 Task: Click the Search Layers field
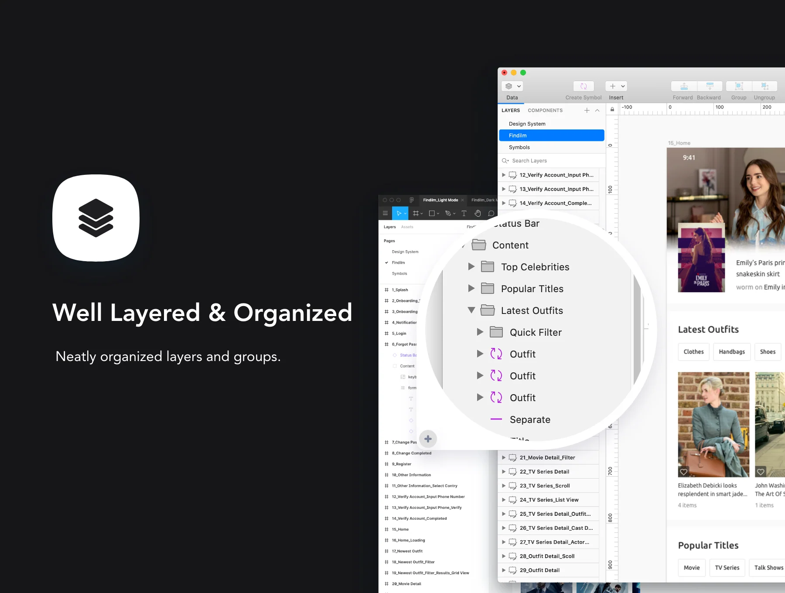tap(552, 161)
